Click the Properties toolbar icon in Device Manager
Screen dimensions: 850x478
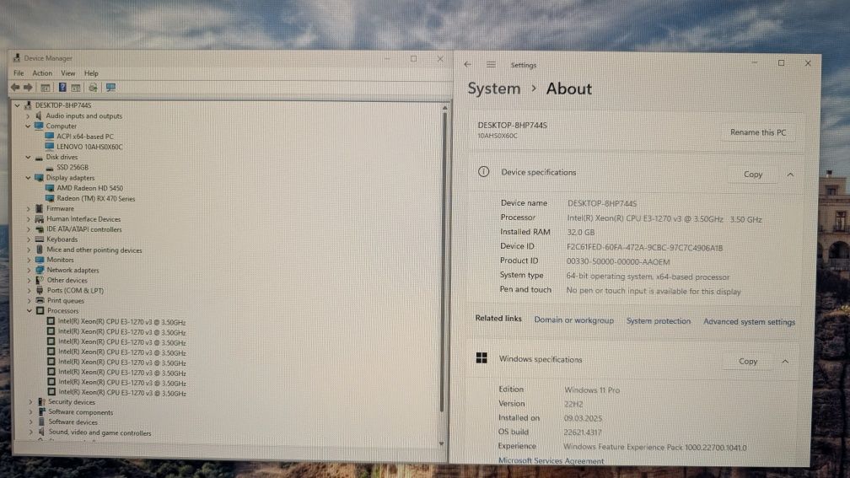[x=46, y=88]
